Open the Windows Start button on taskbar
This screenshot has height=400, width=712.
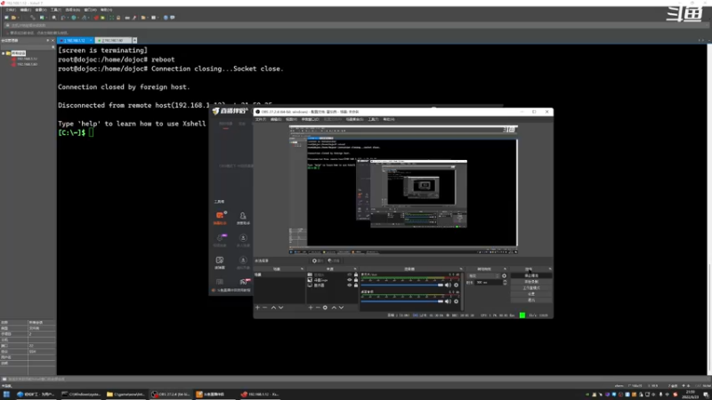[x=6, y=394]
